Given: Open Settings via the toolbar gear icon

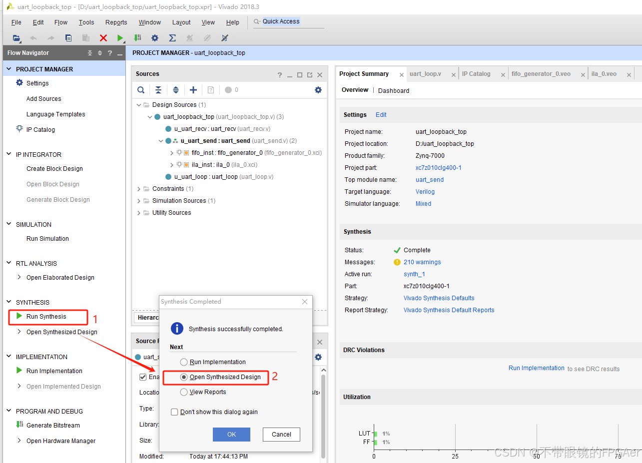Looking at the screenshot, I should 155,38.
